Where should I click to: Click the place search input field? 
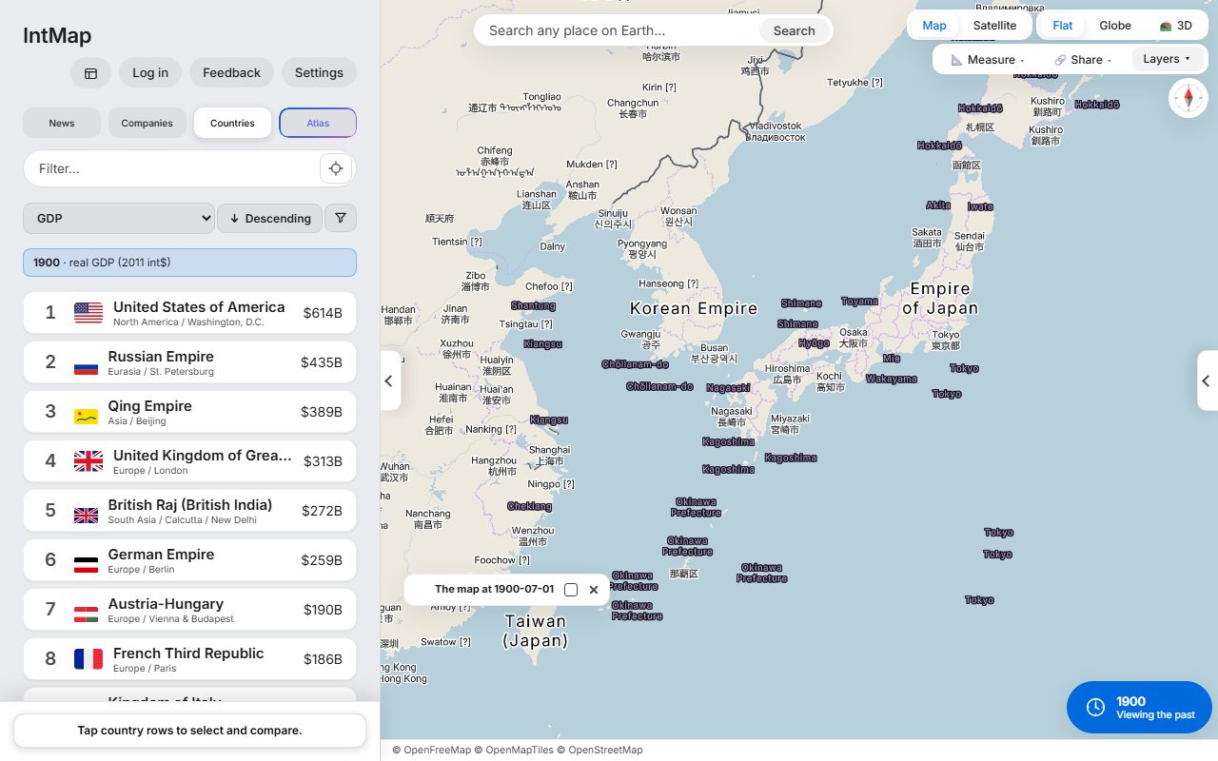(620, 30)
